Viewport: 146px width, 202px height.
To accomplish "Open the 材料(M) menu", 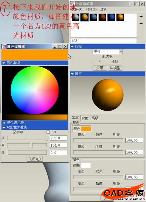I will [x=91, y=9].
